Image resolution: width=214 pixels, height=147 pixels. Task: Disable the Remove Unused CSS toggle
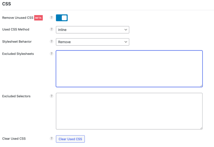tap(62, 18)
